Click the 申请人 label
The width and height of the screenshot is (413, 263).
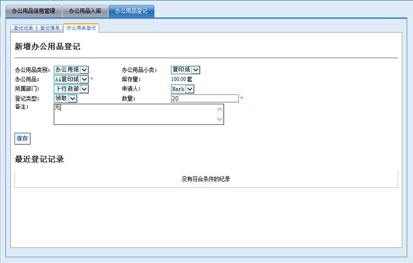tap(131, 89)
